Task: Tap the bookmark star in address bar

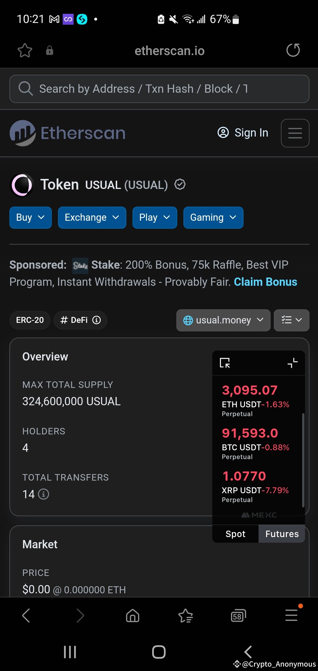Action: pos(25,50)
